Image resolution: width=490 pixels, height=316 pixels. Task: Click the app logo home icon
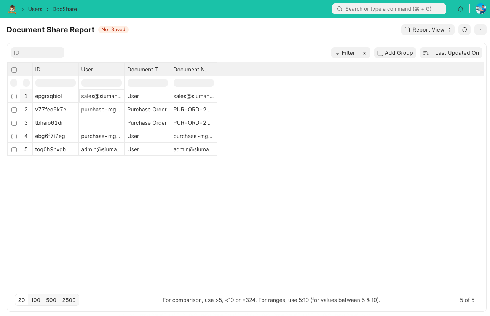pyautogui.click(x=12, y=9)
